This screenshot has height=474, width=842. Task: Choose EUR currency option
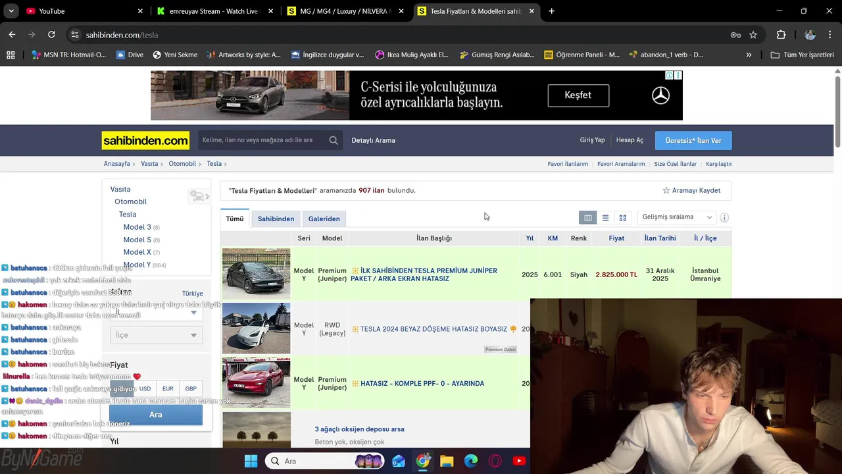click(x=168, y=388)
